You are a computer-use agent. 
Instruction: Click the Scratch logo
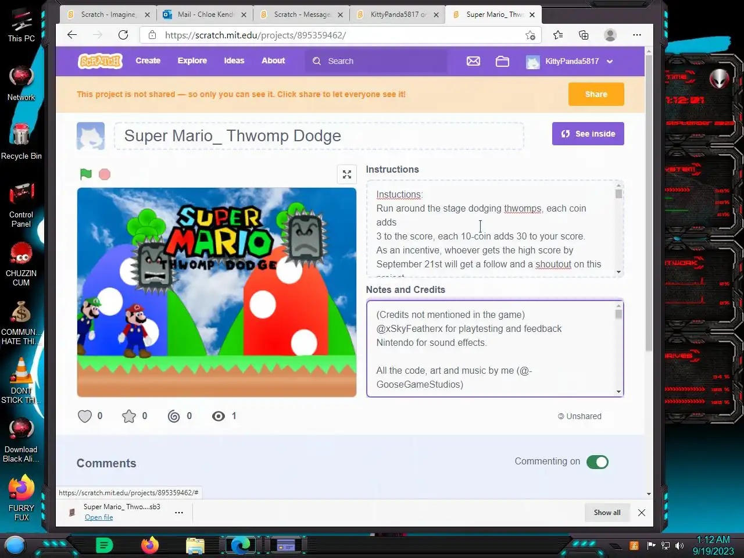pos(101,61)
